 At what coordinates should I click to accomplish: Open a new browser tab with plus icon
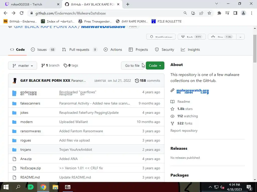coord(128,4)
